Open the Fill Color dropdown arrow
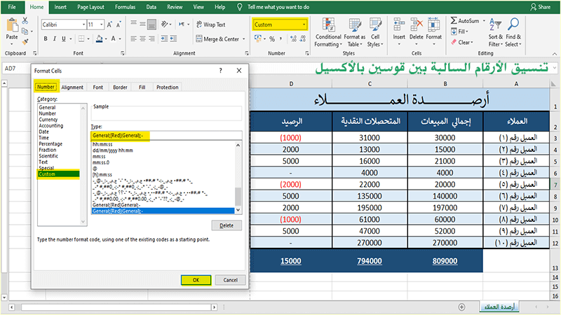 tap(107, 38)
